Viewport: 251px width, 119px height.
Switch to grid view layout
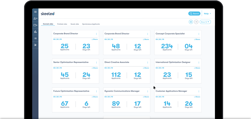(191, 22)
